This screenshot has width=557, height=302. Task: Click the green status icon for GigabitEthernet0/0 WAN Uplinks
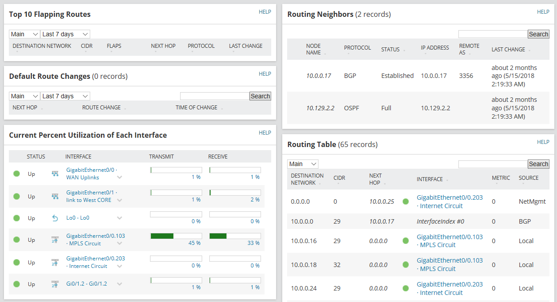[17, 174]
